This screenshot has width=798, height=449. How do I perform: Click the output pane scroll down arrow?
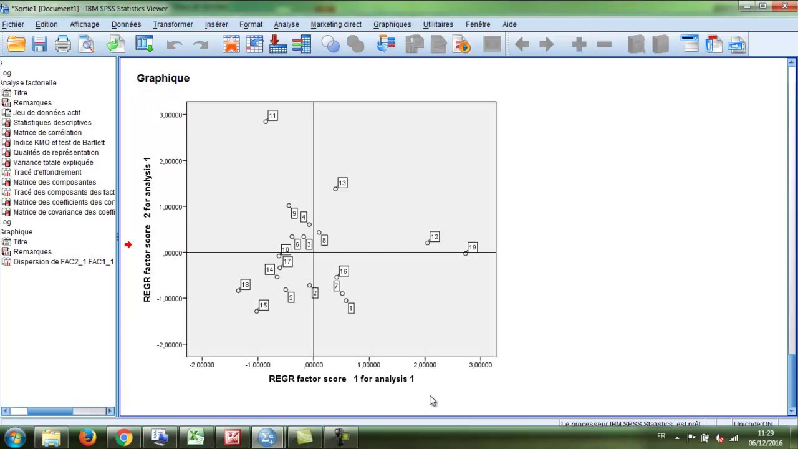pyautogui.click(x=792, y=411)
